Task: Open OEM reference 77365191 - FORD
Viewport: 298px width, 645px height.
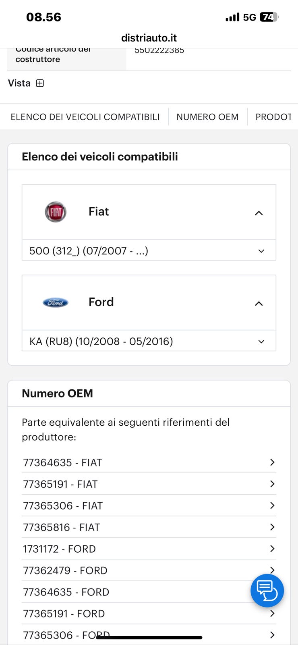Action: click(x=64, y=614)
